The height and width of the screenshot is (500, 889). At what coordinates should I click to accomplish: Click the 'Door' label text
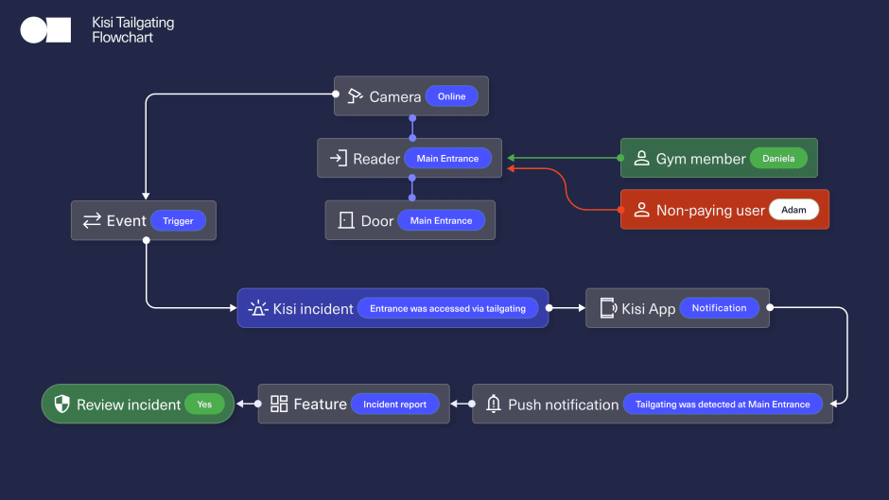[377, 221]
